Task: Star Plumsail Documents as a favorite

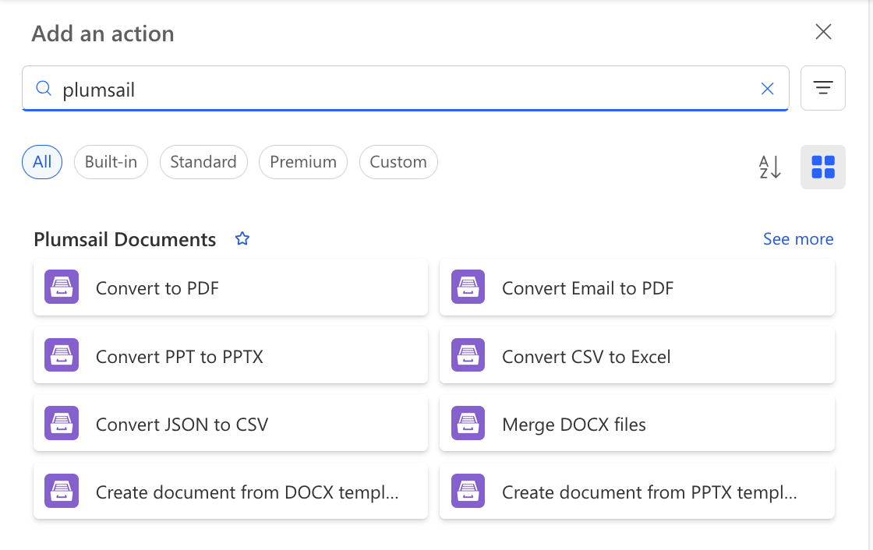Action: pos(242,238)
